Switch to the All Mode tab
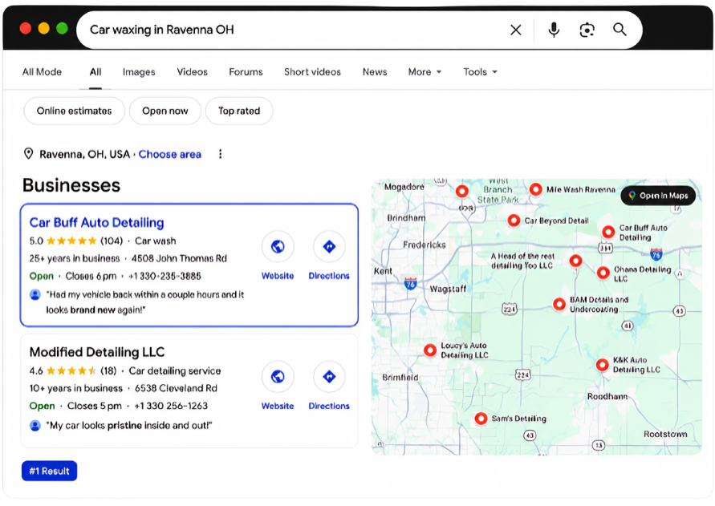The image size is (715, 506). pyautogui.click(x=42, y=72)
